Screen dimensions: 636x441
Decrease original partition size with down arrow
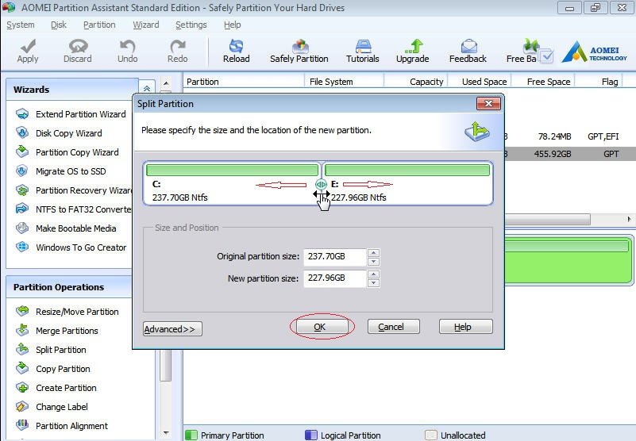click(x=373, y=262)
